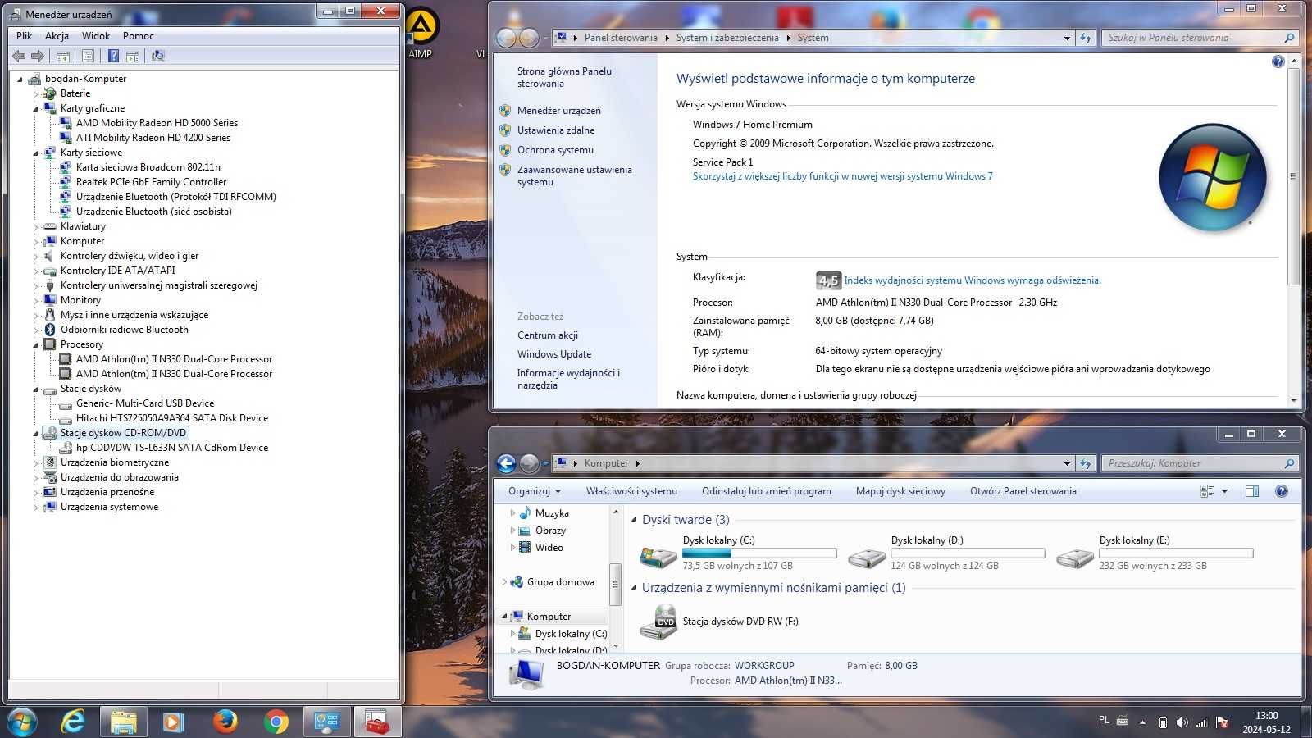Select ATI Mobility Radeon HD 4200 Series device

tap(153, 138)
